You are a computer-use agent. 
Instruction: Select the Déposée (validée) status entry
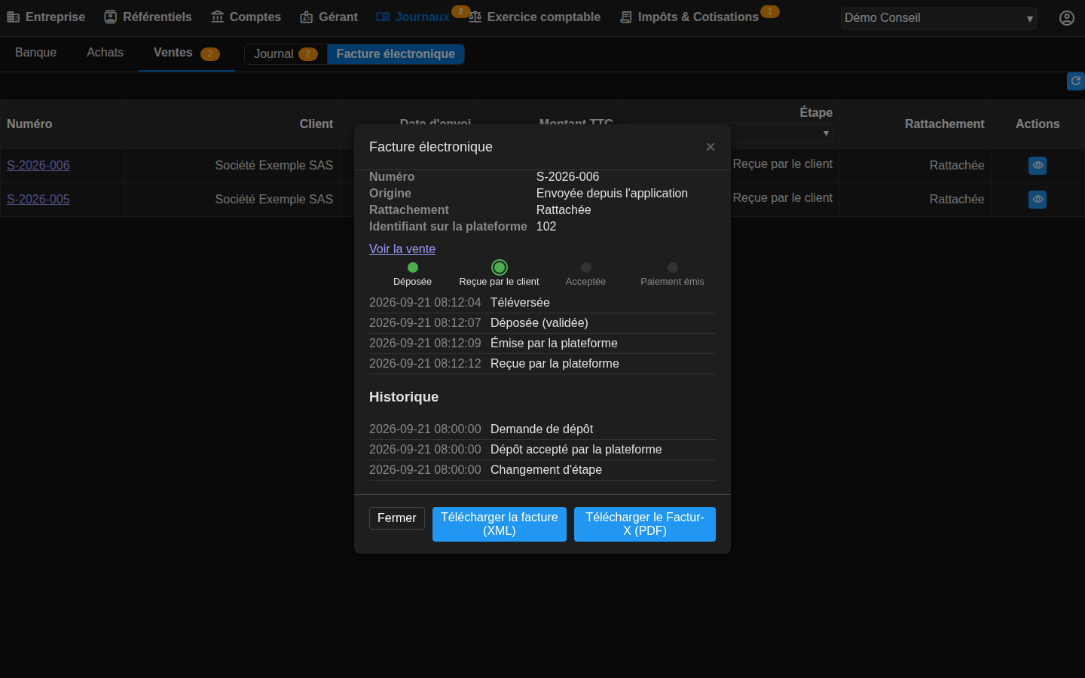pyautogui.click(x=542, y=323)
